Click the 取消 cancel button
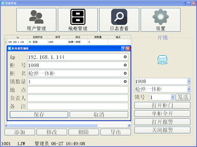The image size is (197, 147). [x=99, y=115]
